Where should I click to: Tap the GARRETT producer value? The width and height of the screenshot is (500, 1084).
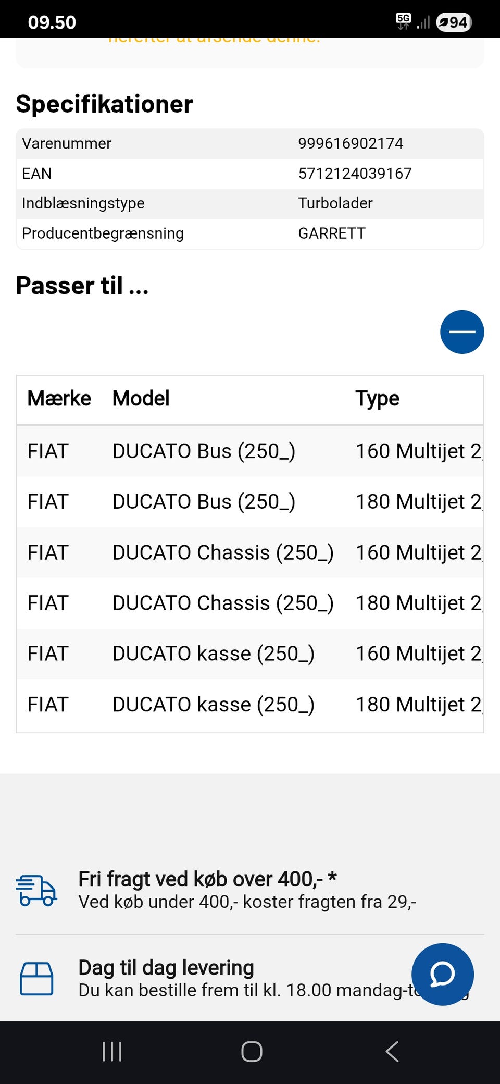click(x=332, y=233)
